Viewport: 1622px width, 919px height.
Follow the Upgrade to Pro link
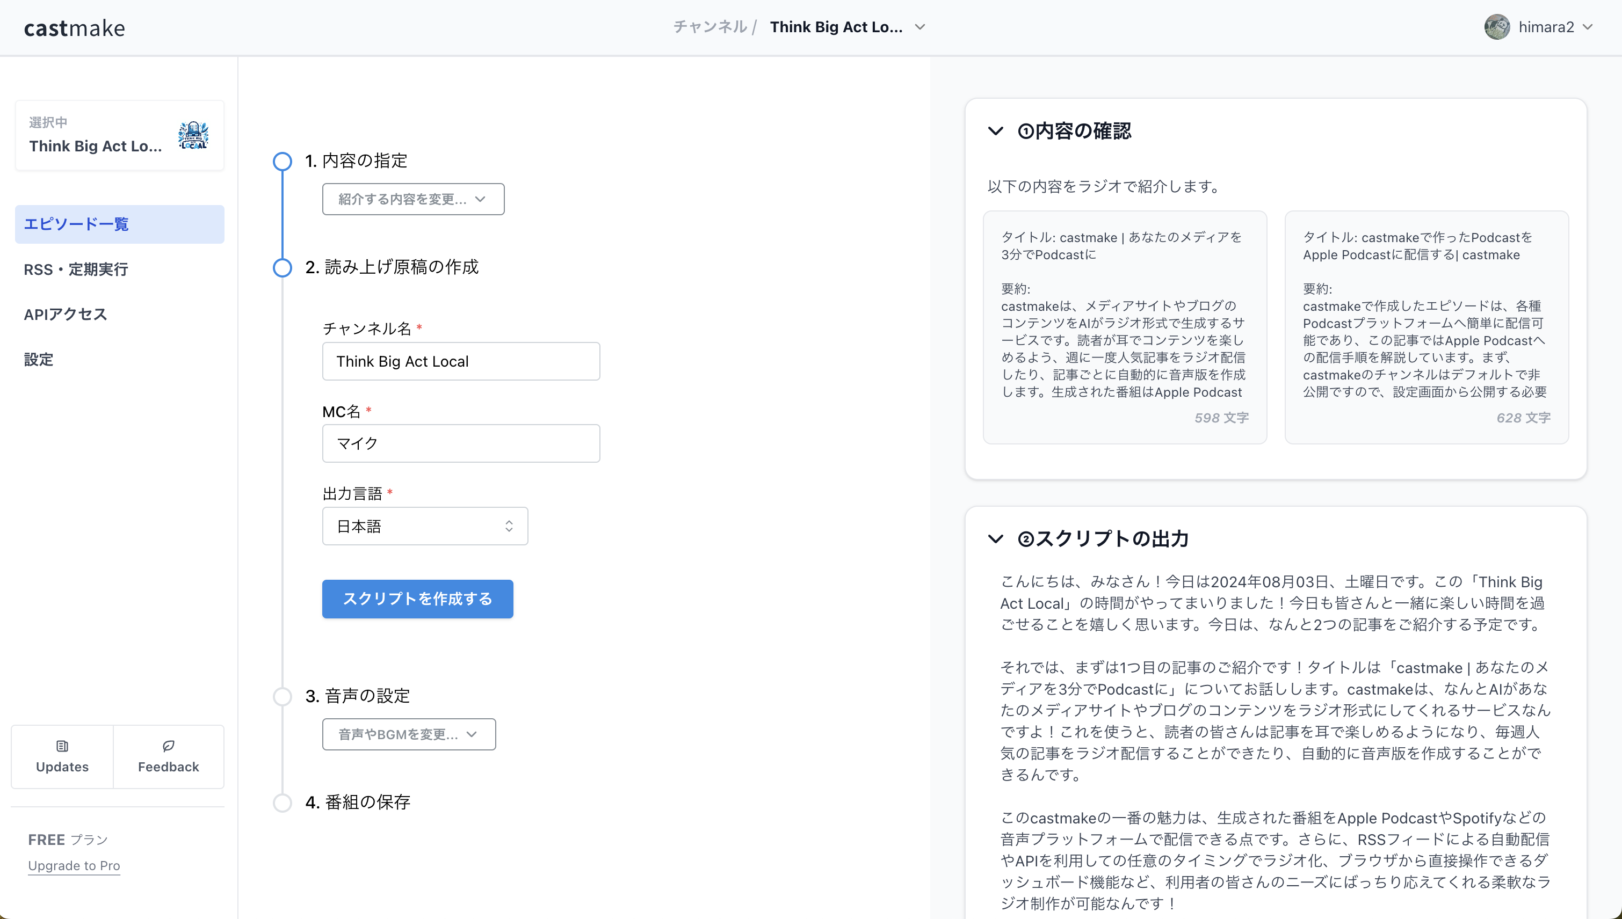click(x=74, y=865)
